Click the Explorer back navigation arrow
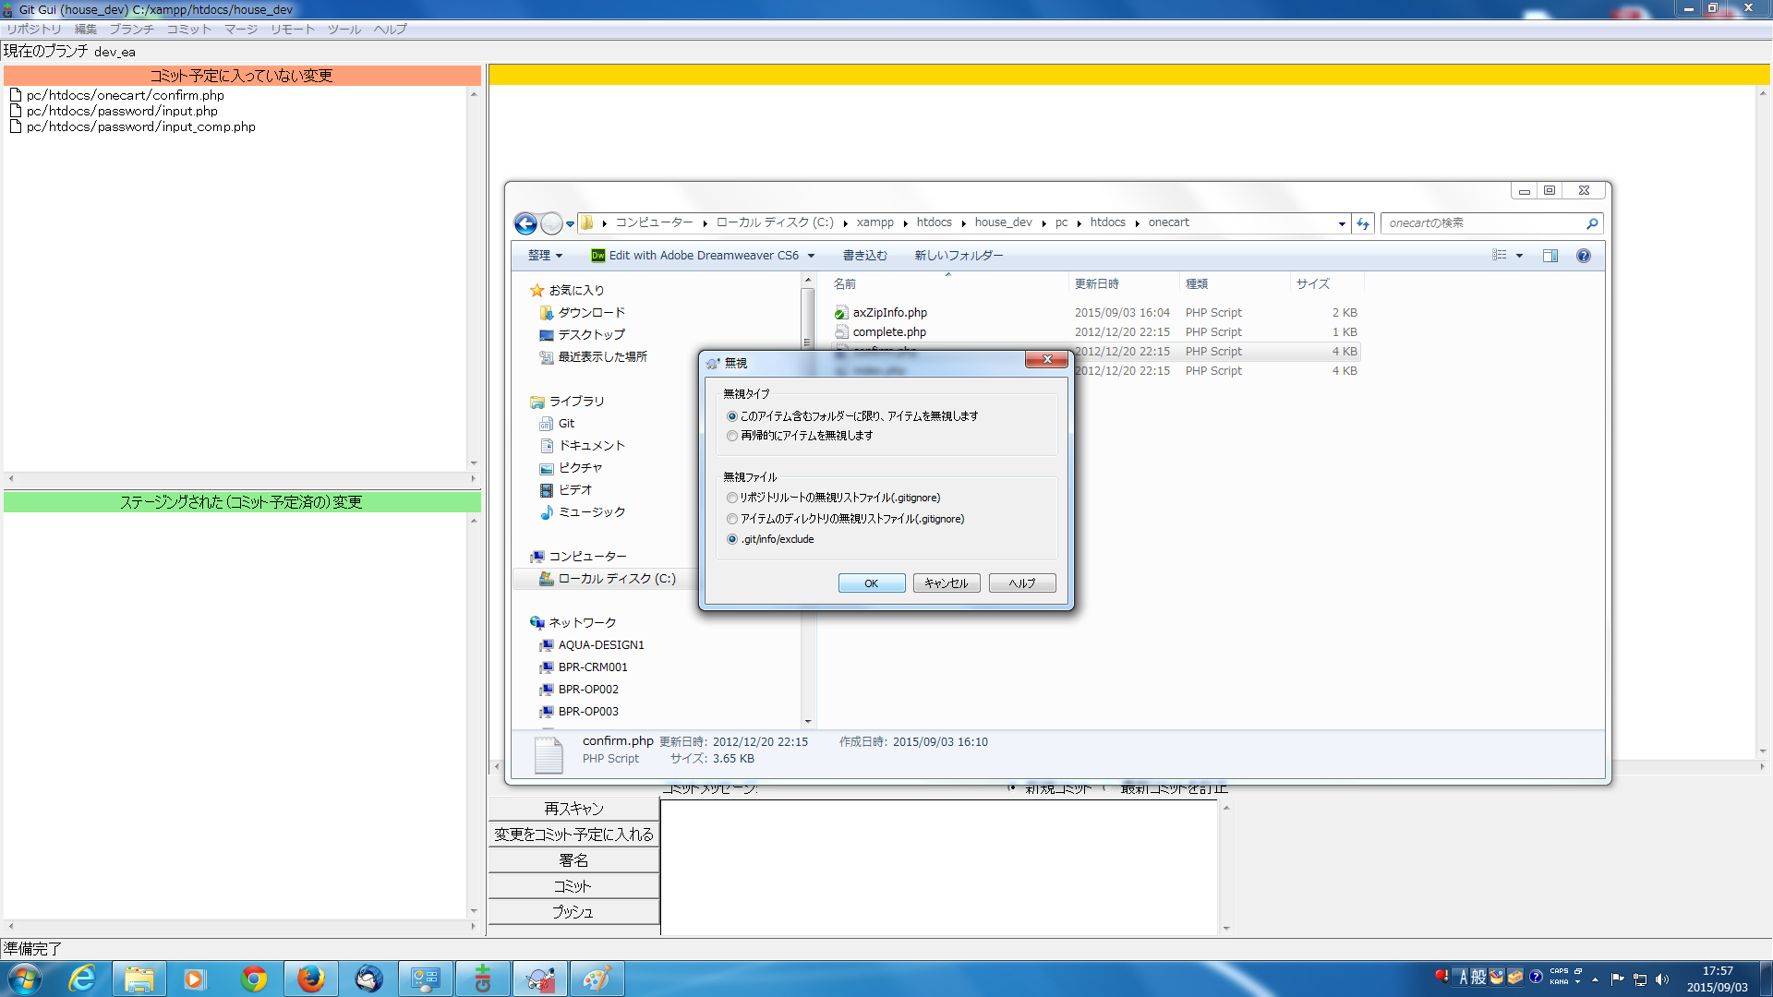Image resolution: width=1773 pixels, height=997 pixels. (x=525, y=223)
